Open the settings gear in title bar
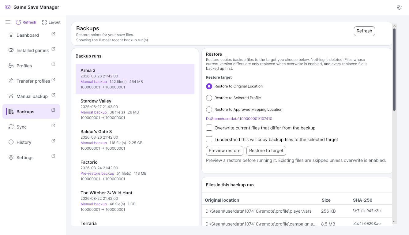Screen dimensions: 409x235 tap(399, 7)
